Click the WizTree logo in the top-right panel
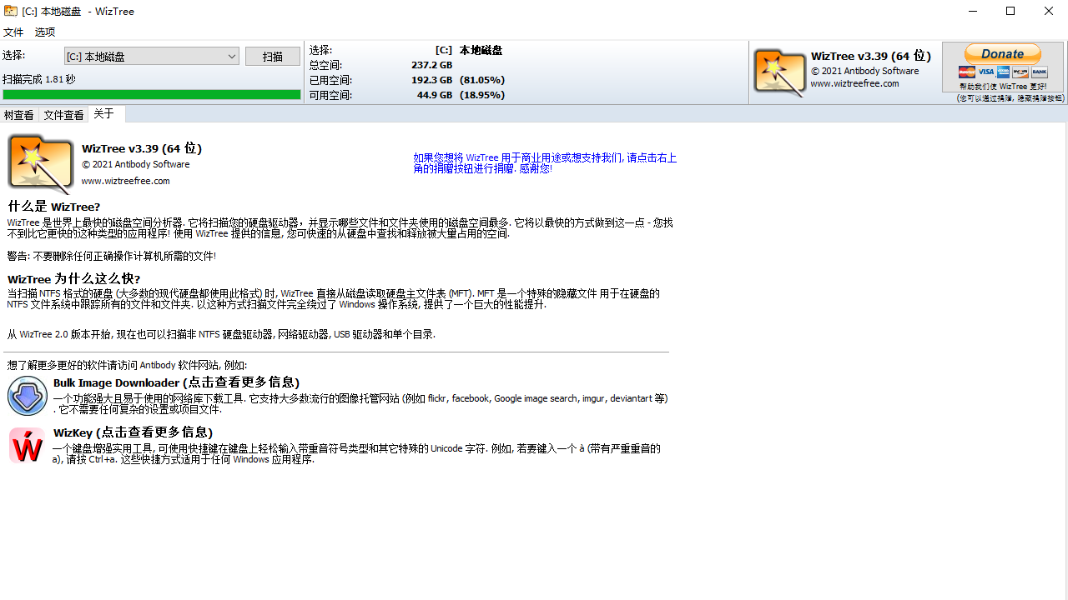 [779, 72]
